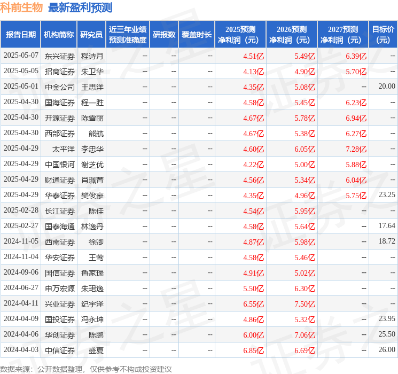Click the 近三年业绩预测准确度 column header
Viewport: 398px width, 374px height.
(x=128, y=35)
